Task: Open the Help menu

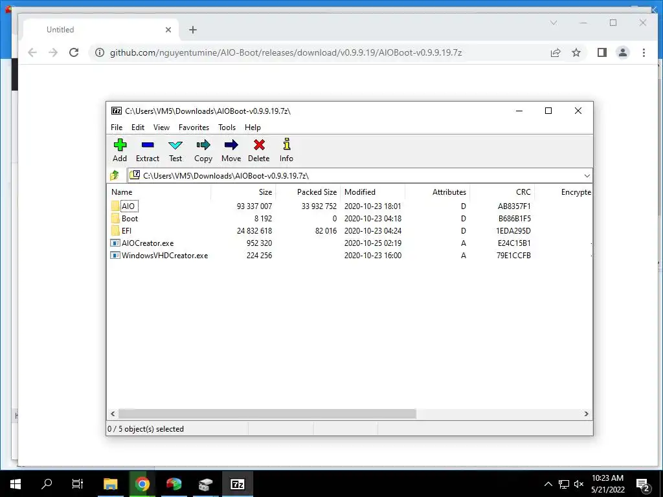Action: 253,127
